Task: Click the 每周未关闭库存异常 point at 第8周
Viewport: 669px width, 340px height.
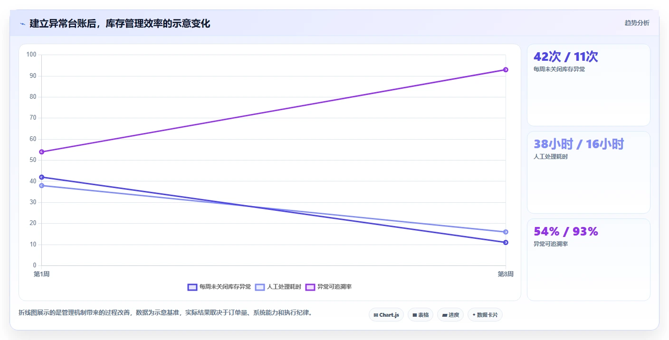Action: click(x=506, y=243)
